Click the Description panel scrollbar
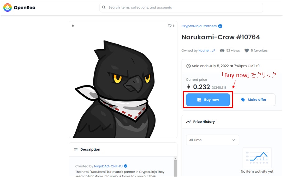The height and width of the screenshot is (177, 283). [x=175, y=167]
